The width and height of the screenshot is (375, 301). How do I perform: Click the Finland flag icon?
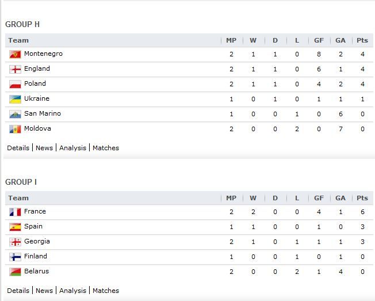(x=15, y=257)
